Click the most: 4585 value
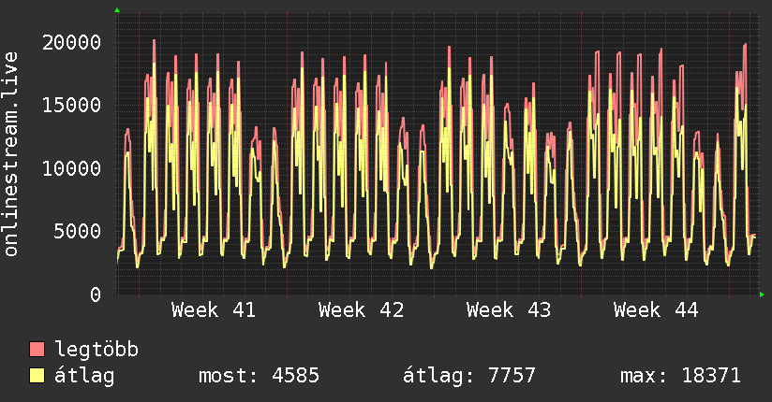 tap(259, 376)
